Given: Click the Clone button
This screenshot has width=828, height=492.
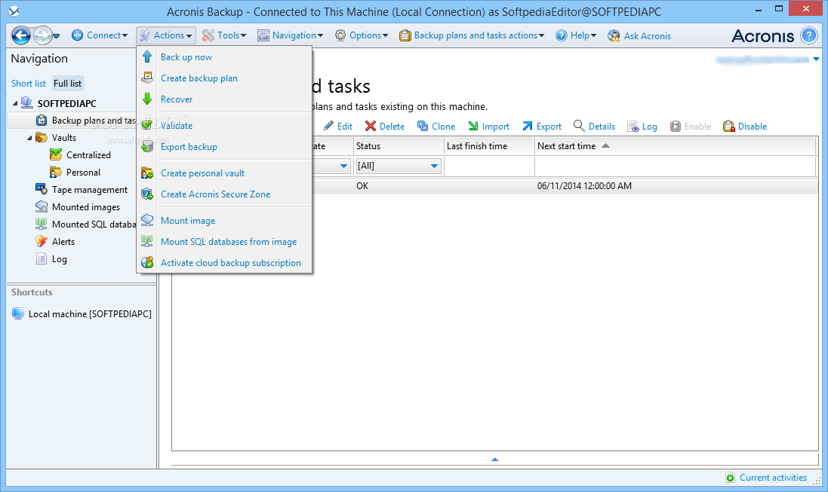Looking at the screenshot, I should (x=436, y=126).
